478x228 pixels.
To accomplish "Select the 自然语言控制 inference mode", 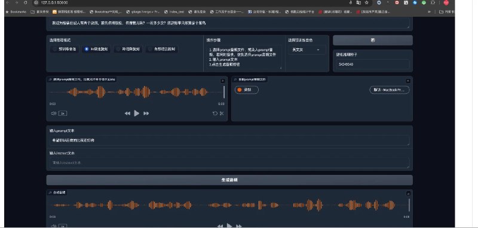I will (x=162, y=49).
